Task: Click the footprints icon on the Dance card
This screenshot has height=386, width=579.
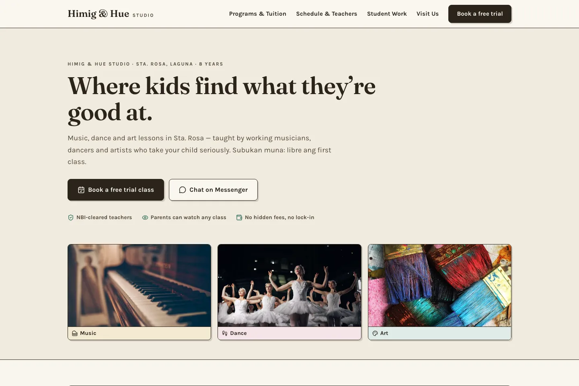Action: click(225, 333)
